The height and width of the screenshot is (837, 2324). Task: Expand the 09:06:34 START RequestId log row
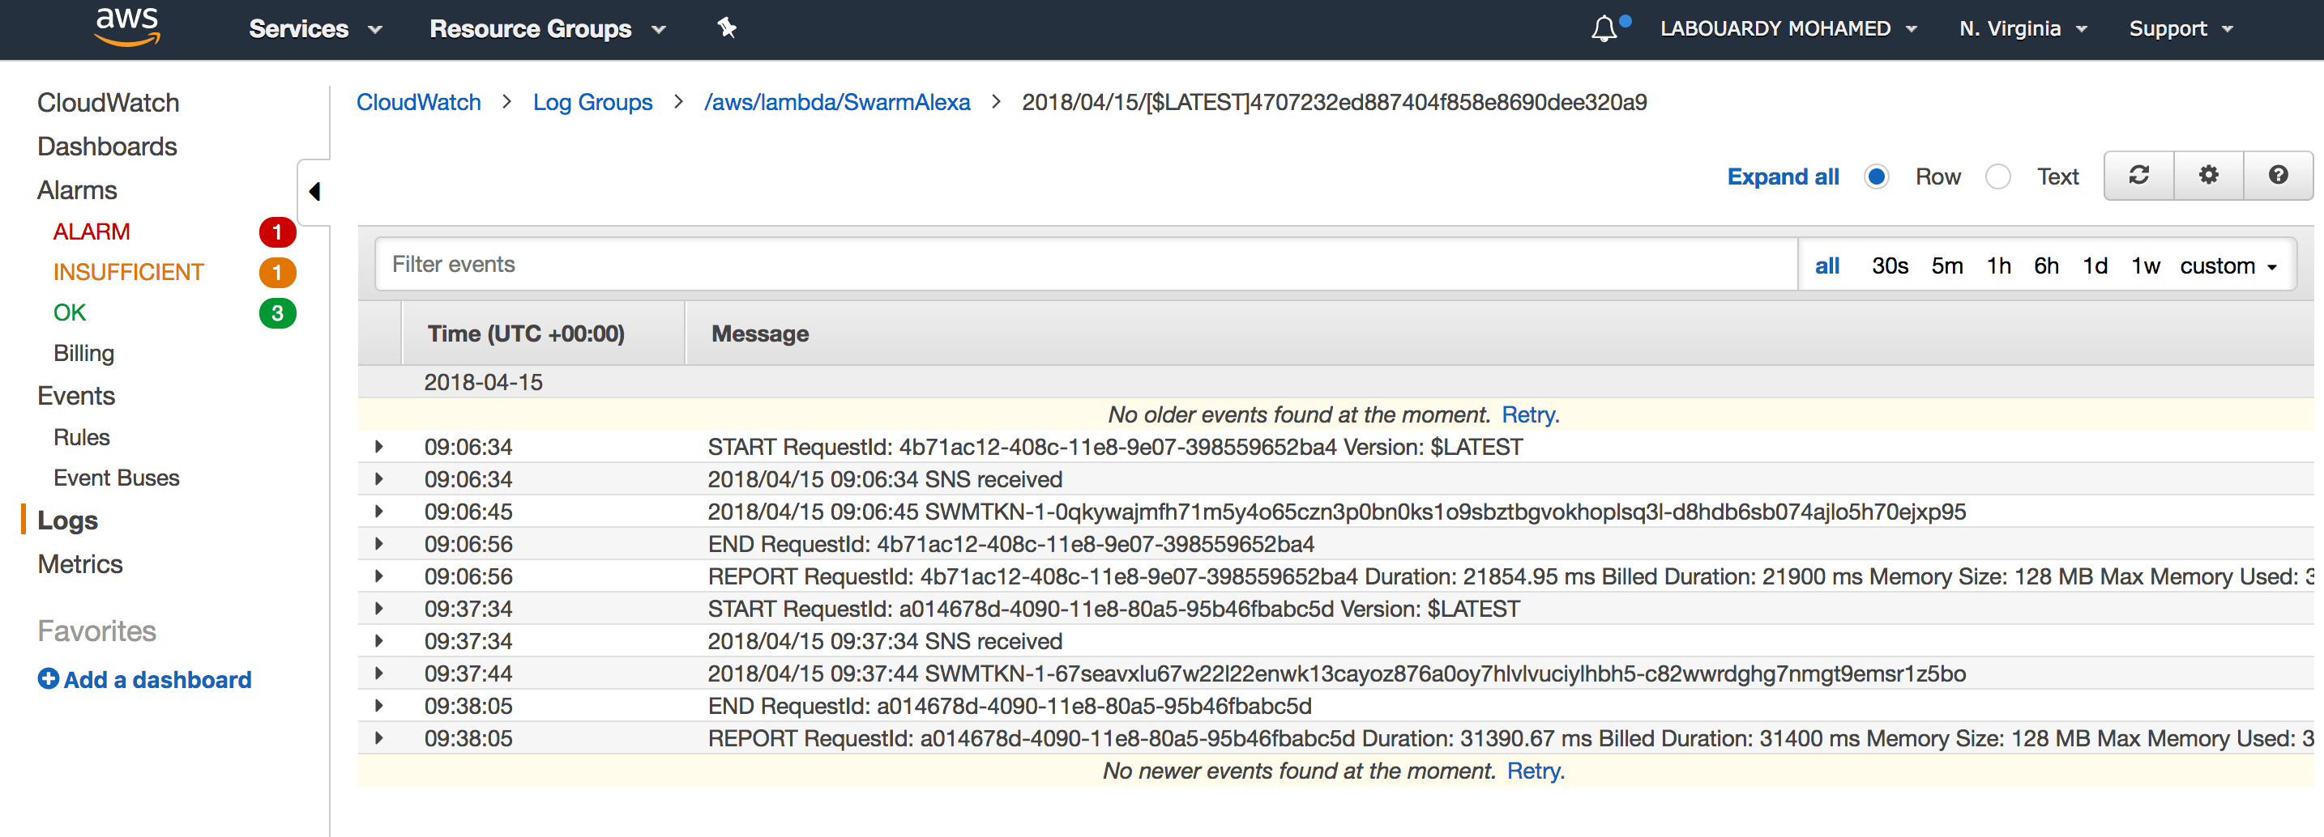[x=379, y=447]
